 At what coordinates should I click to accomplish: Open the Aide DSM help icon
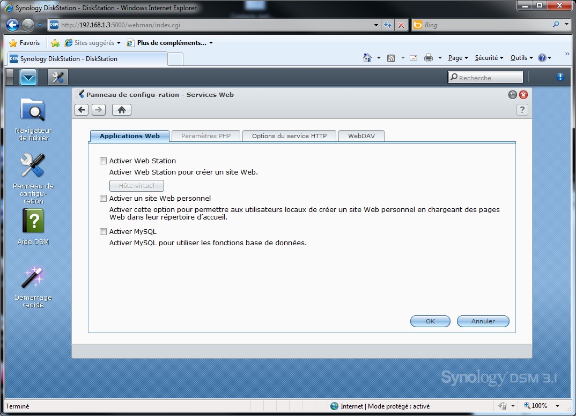pyautogui.click(x=33, y=226)
